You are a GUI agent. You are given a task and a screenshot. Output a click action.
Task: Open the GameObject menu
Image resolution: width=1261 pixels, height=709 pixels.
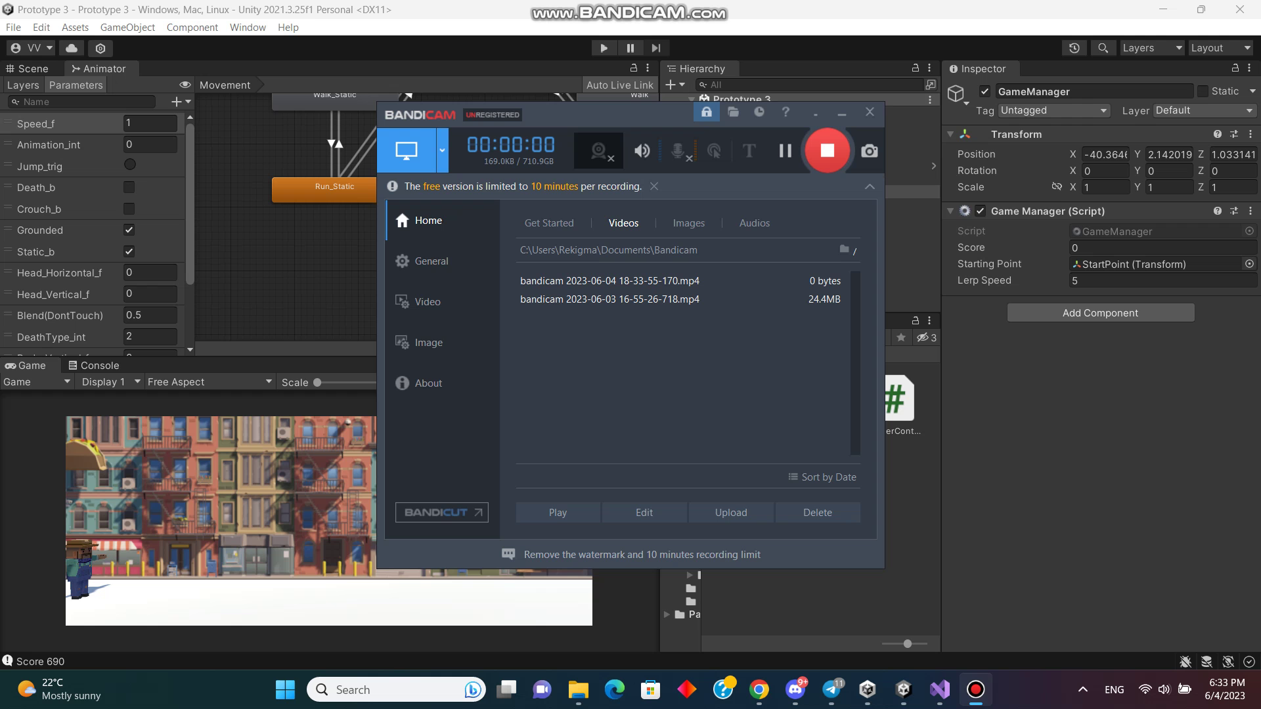[127, 28]
